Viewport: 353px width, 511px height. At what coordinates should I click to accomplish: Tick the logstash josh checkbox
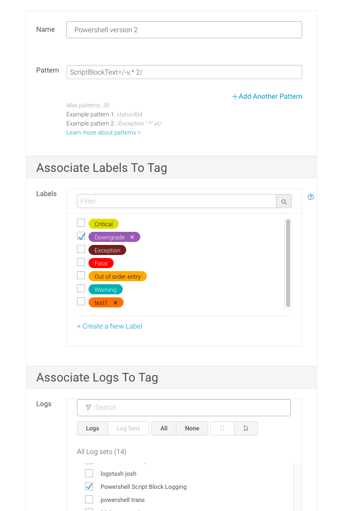pos(89,473)
